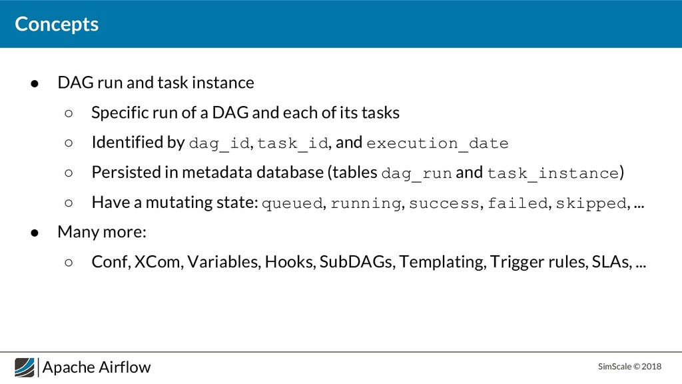Click the SimScale logo icon in footer

25,367
